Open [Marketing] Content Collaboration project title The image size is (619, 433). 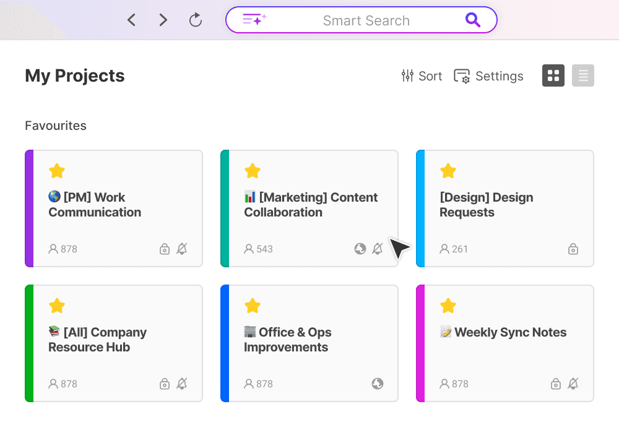coord(311,205)
